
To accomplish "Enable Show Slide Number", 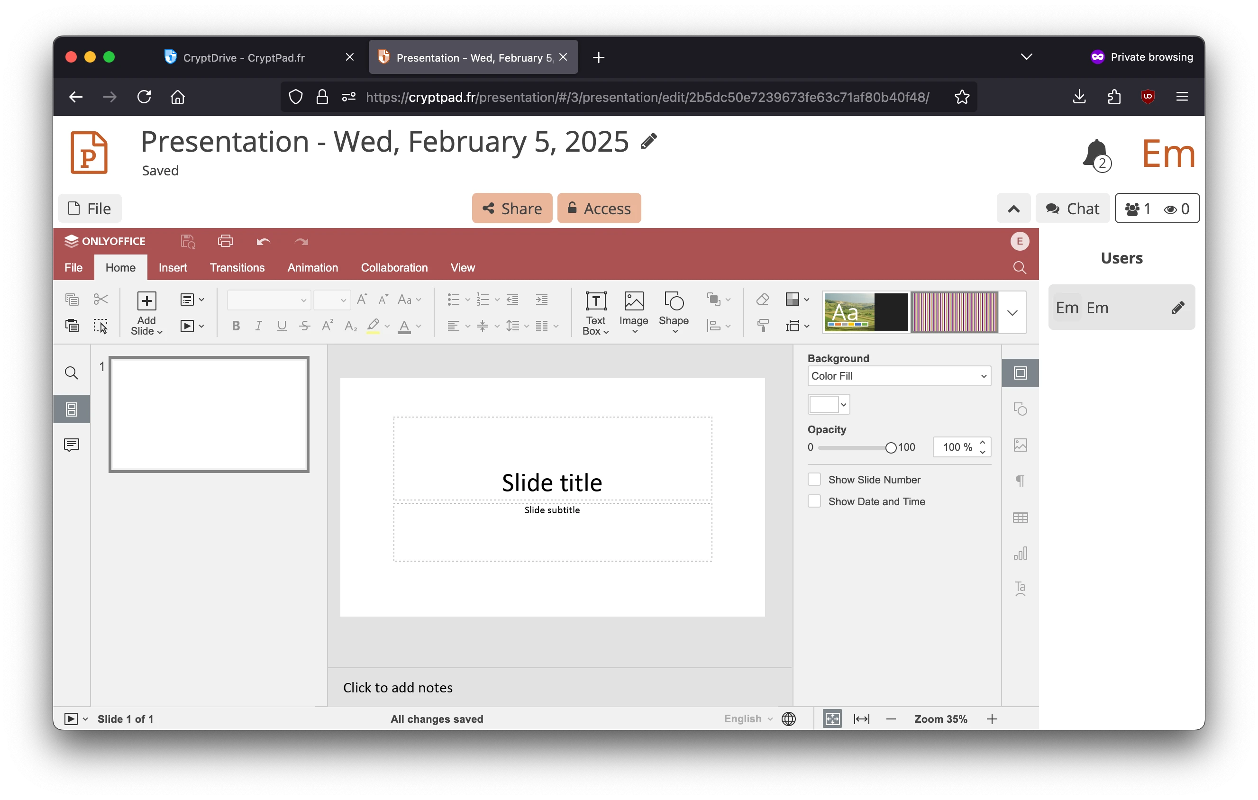I will (x=814, y=479).
